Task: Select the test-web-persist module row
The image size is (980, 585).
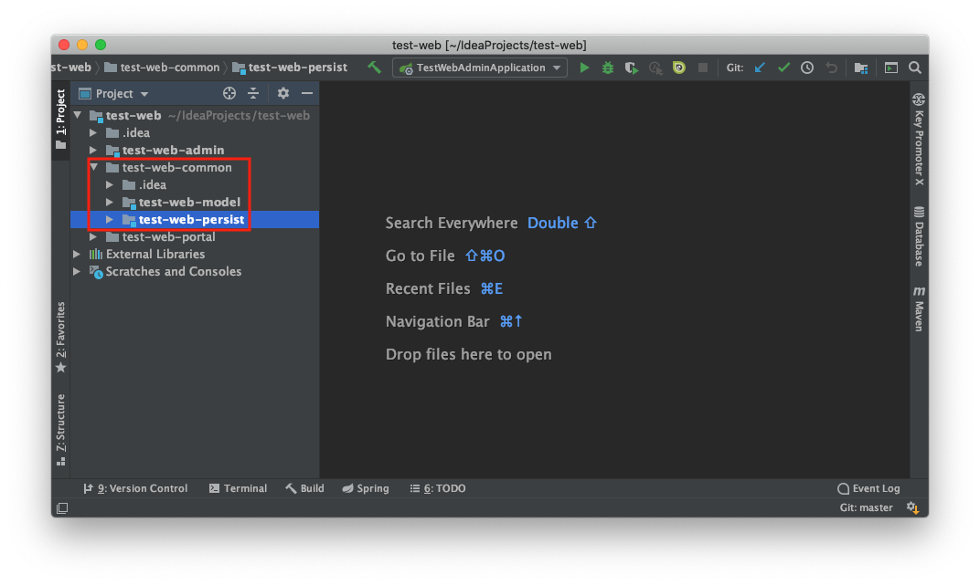Action: [195, 220]
